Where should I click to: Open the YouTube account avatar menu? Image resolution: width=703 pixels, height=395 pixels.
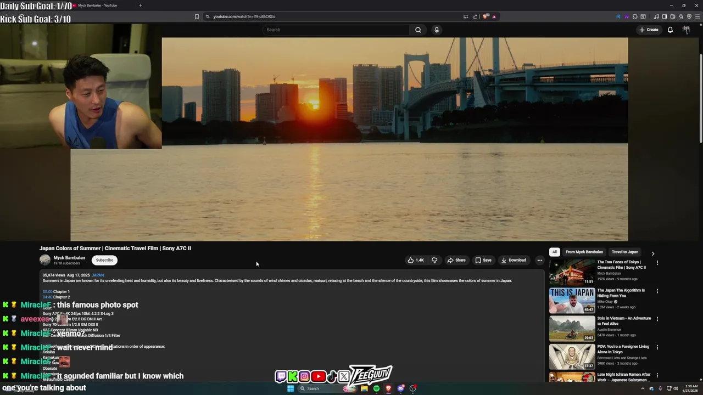pos(686,30)
